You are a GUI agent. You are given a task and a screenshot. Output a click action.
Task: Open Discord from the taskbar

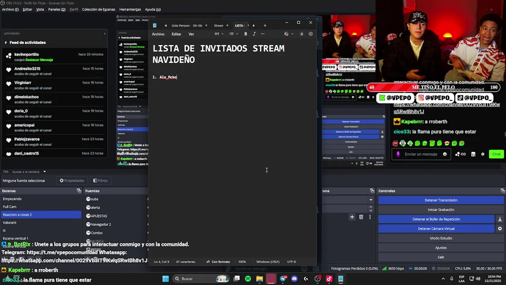click(x=294, y=279)
